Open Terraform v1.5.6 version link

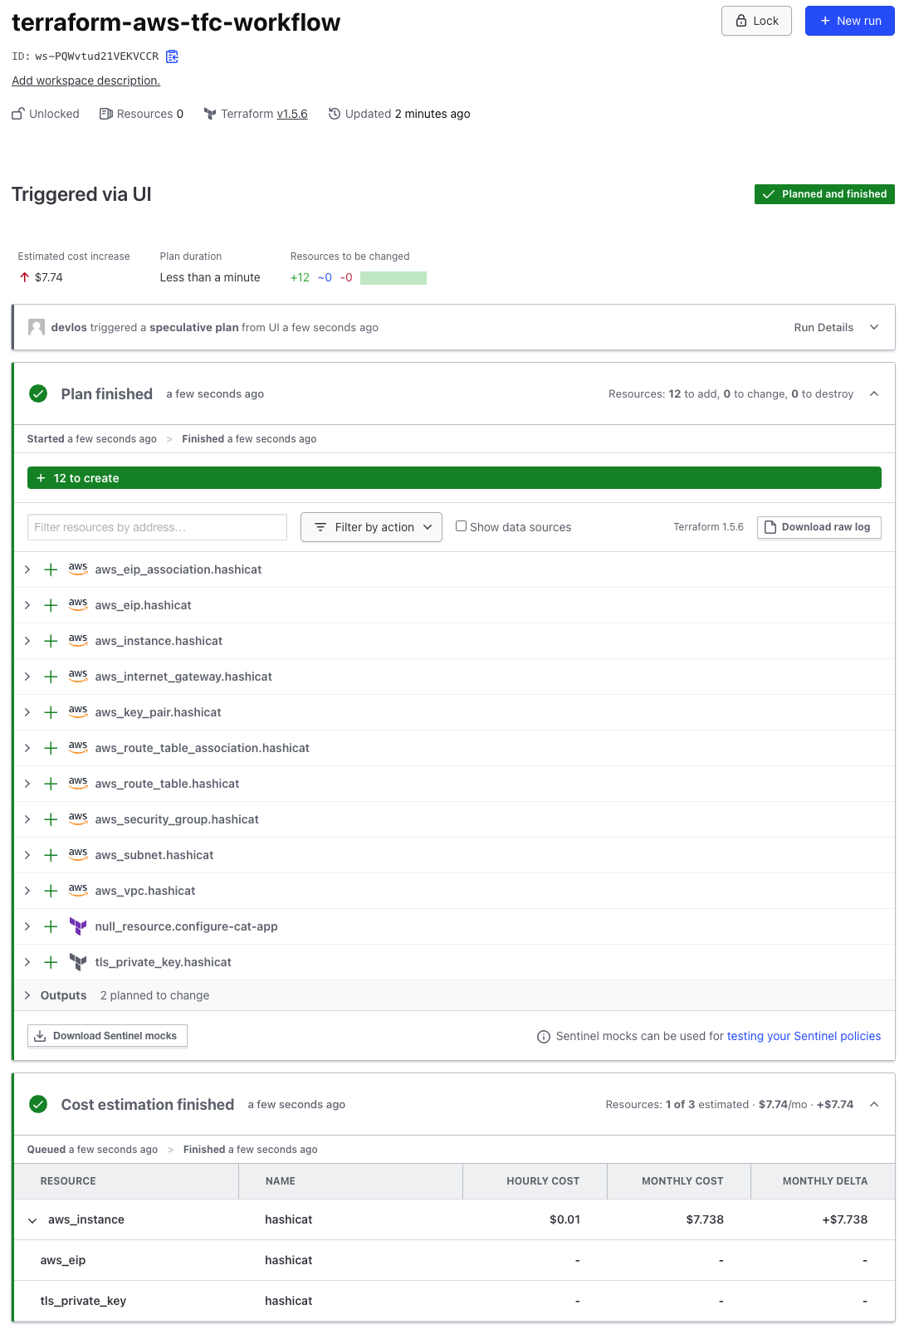point(292,114)
